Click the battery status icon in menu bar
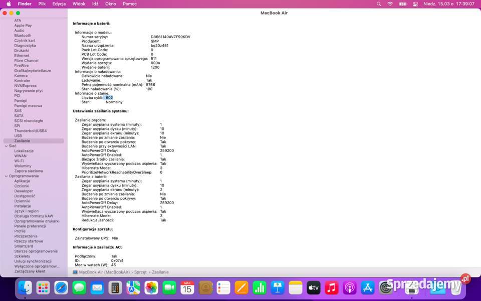Screen dimensions: 481x301 (x=402, y=4)
